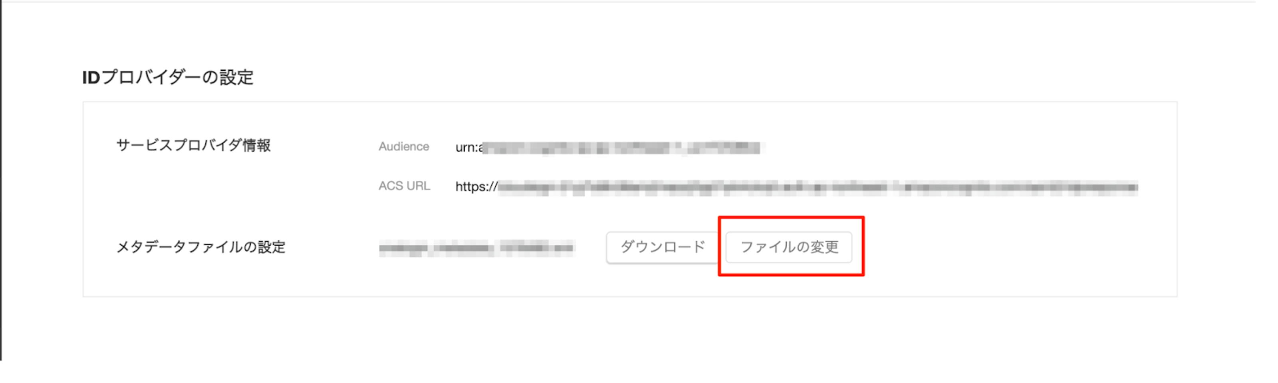Click the blurred portion of the ACS URL
The image size is (1278, 383).
[818, 187]
